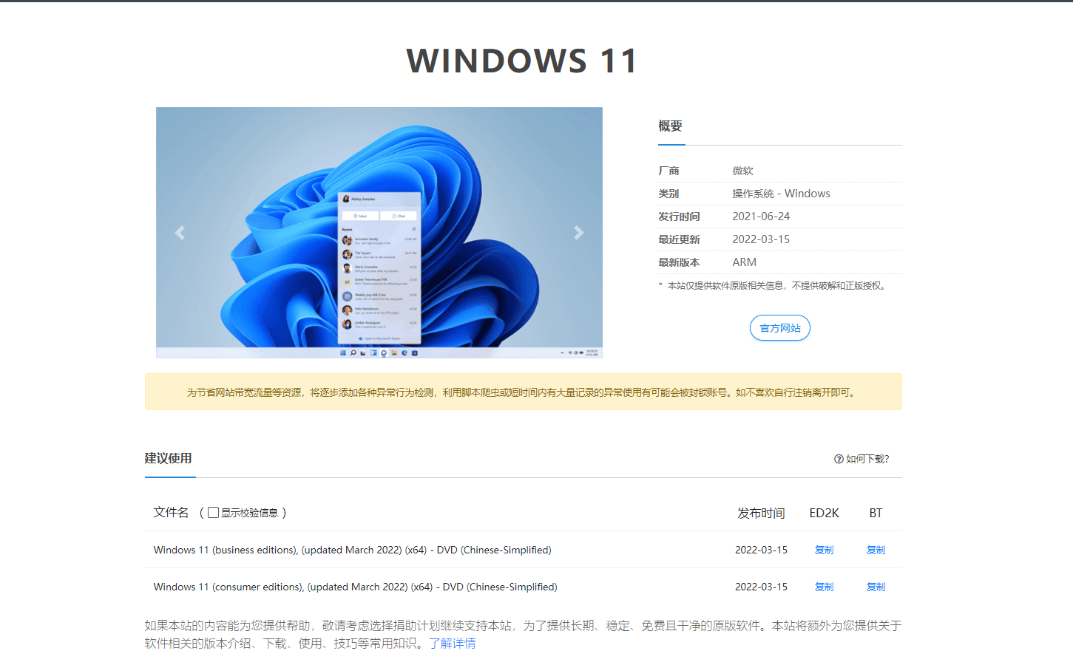The width and height of the screenshot is (1073, 665).
Task: Select the business editions file name row
Action: coord(352,550)
